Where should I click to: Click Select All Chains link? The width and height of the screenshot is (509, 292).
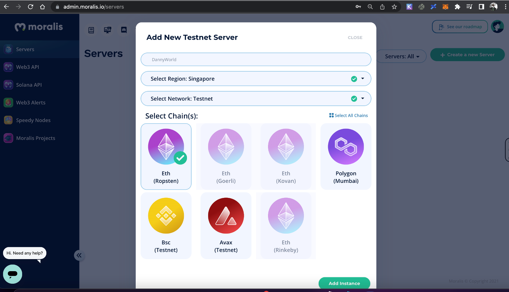pos(348,116)
